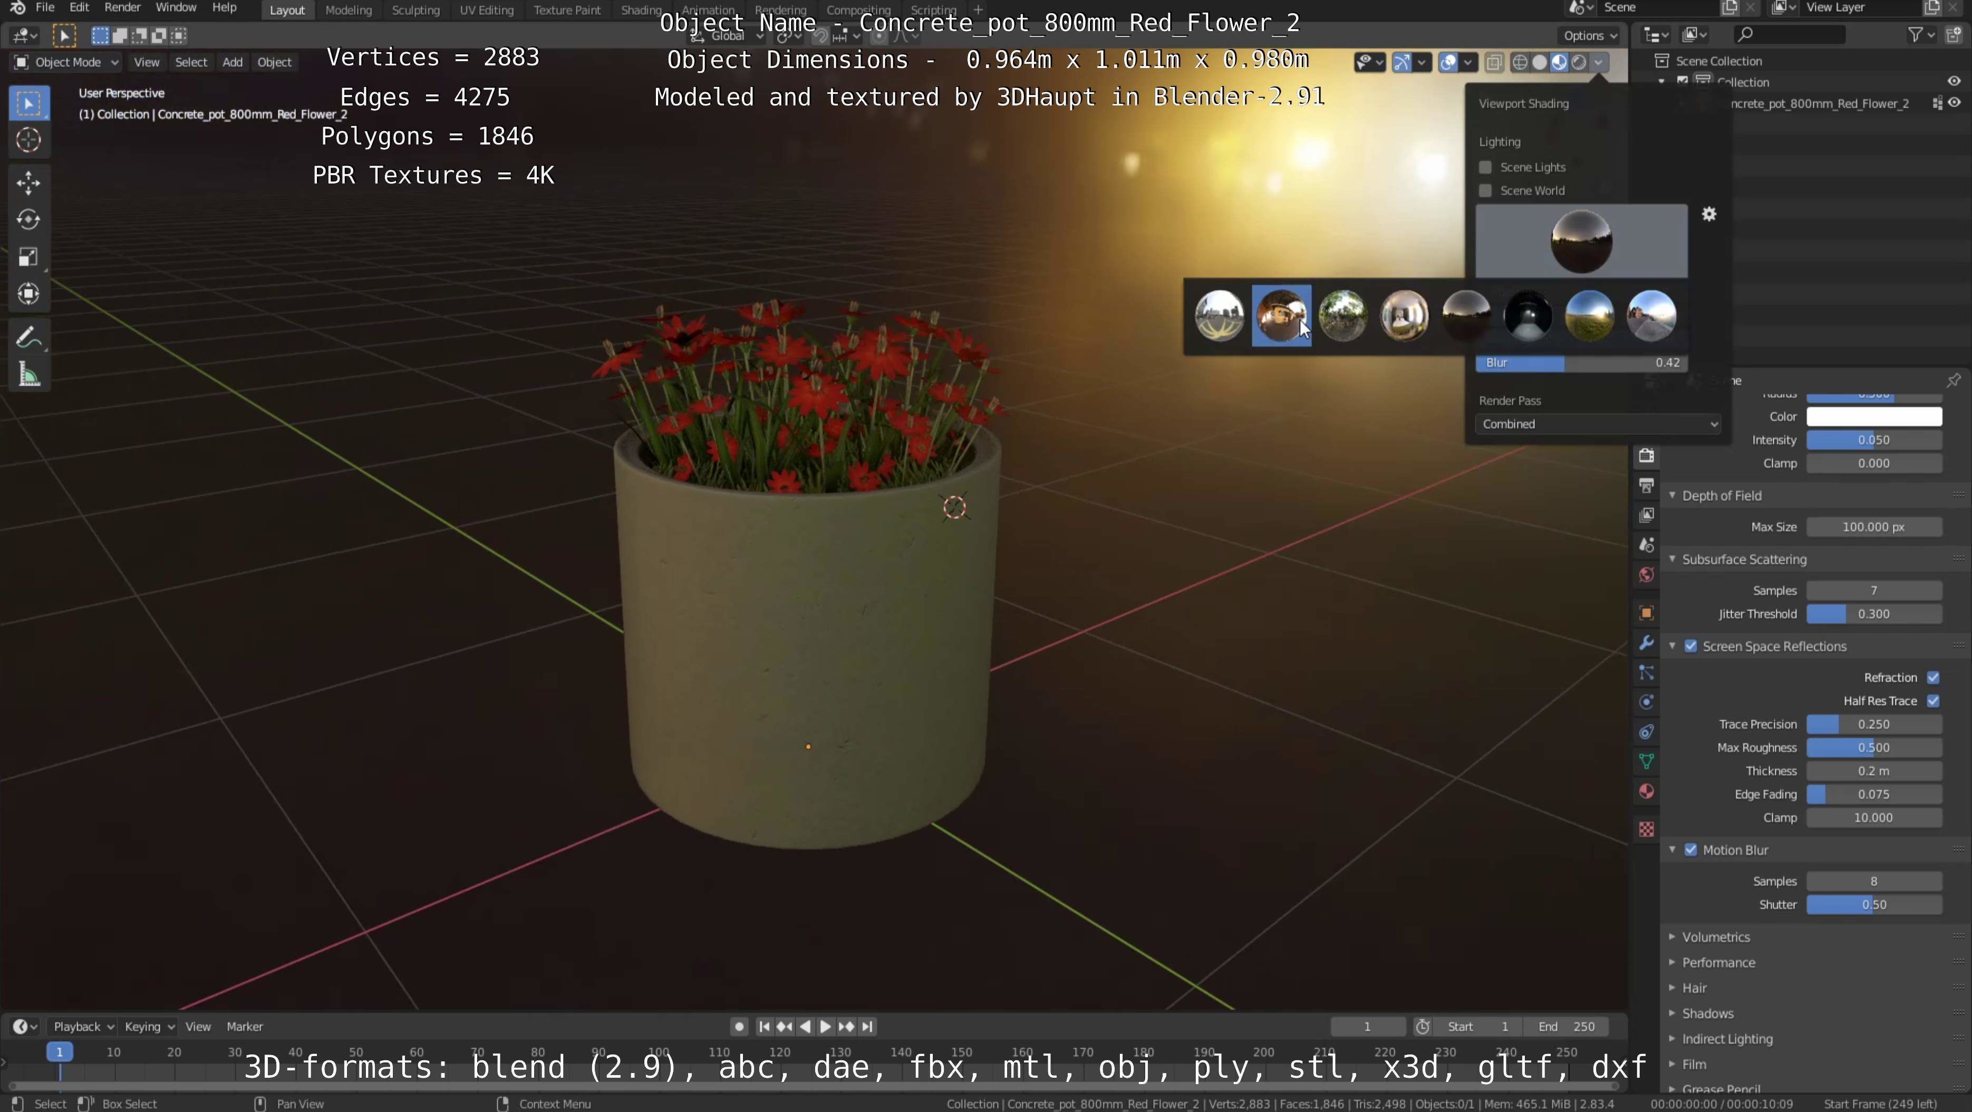Click Select in viewport header
This screenshot has width=1972, height=1112.
pos(191,63)
